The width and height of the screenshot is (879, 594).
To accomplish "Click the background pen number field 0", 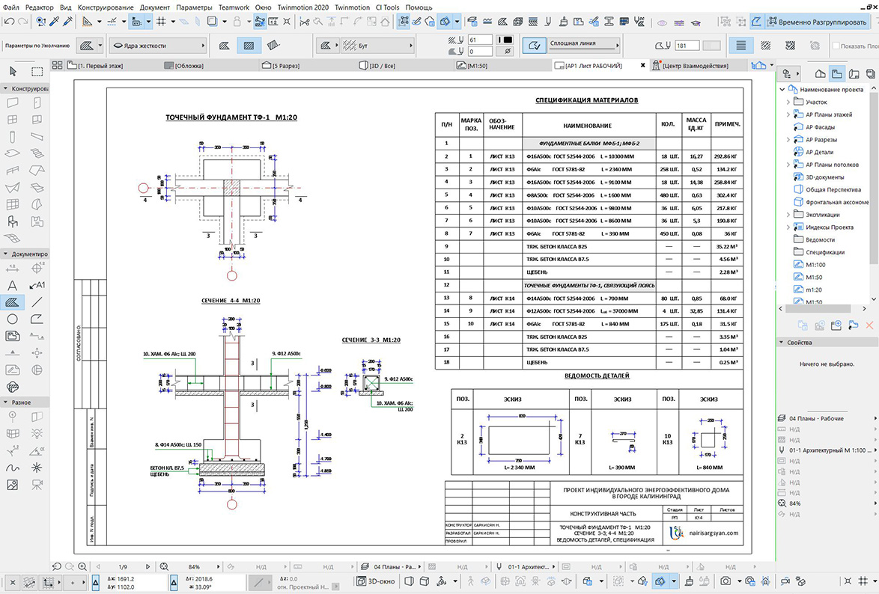I will tap(480, 51).
